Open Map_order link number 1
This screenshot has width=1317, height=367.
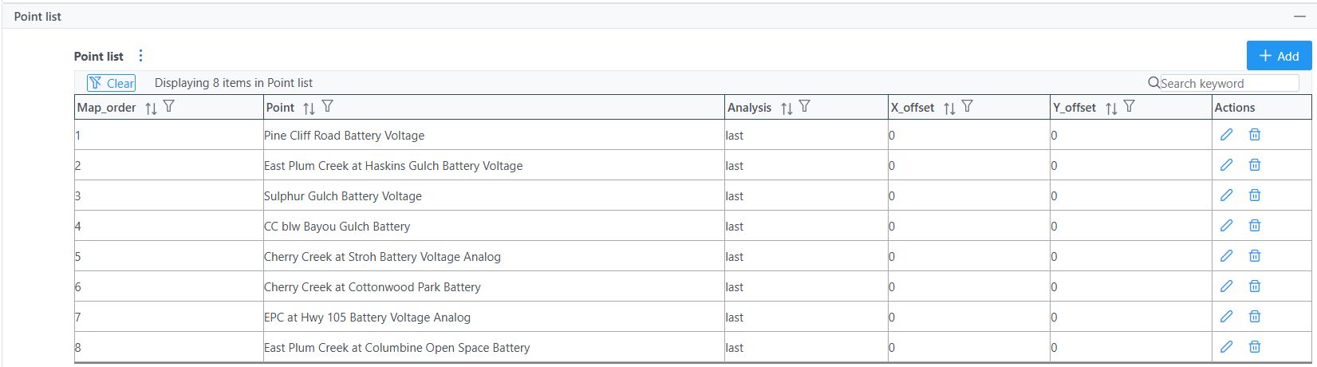click(78, 136)
